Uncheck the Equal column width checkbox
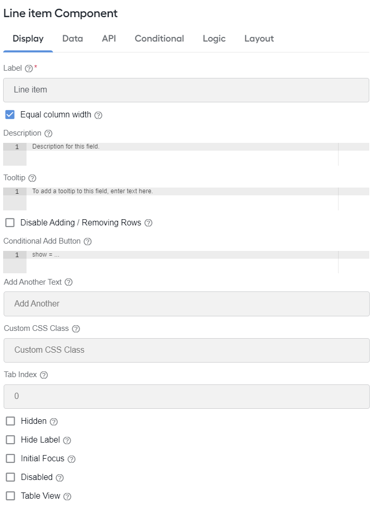This screenshot has height=507, width=375. (x=10, y=114)
